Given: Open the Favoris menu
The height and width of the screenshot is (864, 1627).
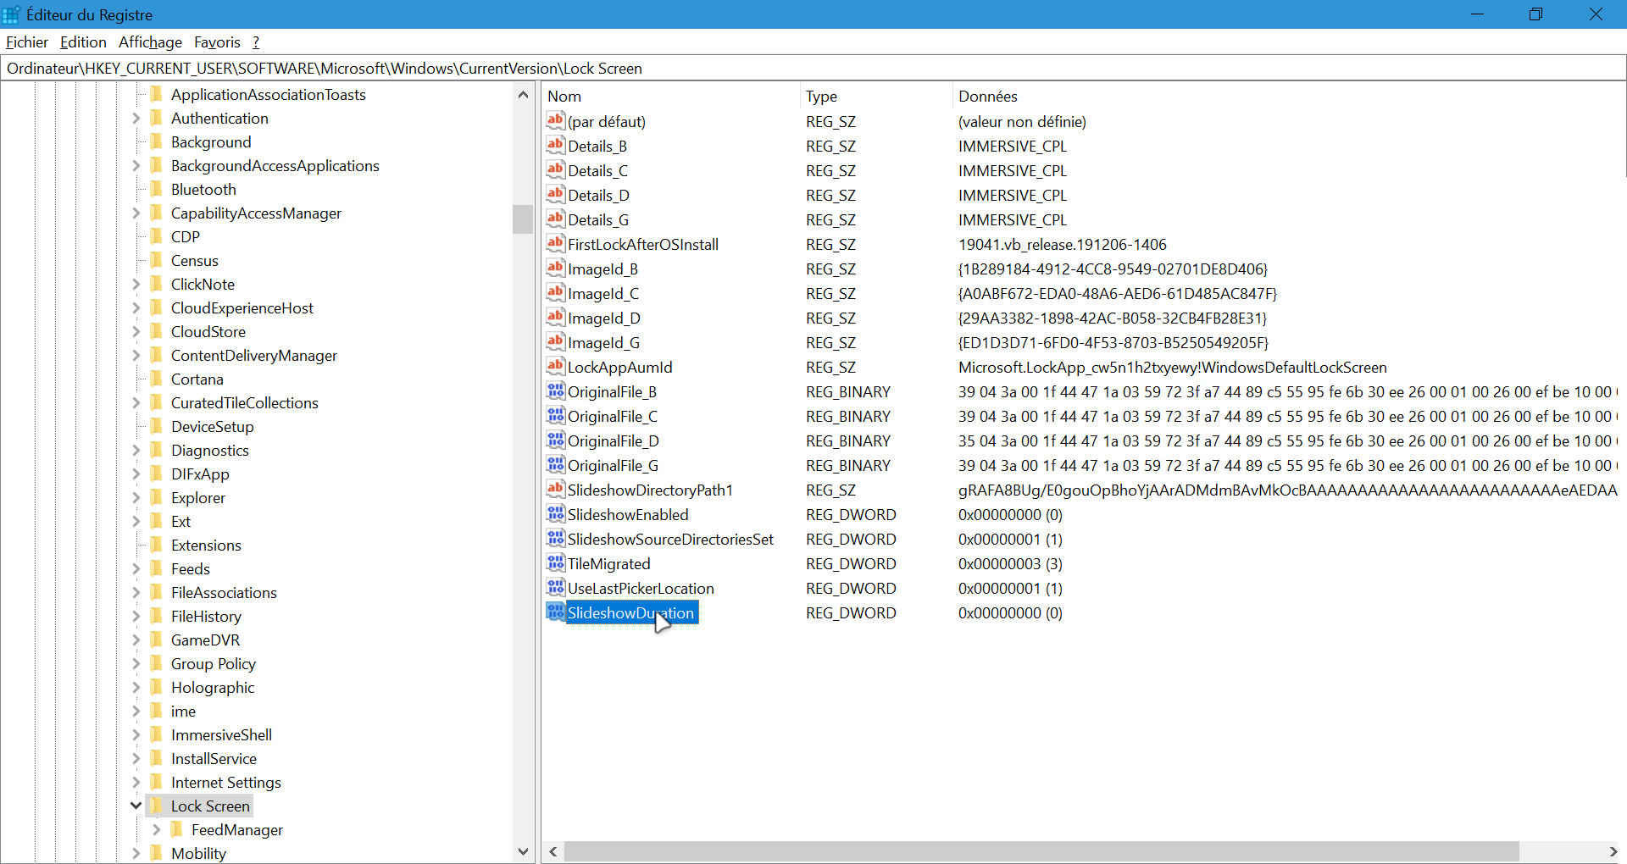Looking at the screenshot, I should 217,42.
